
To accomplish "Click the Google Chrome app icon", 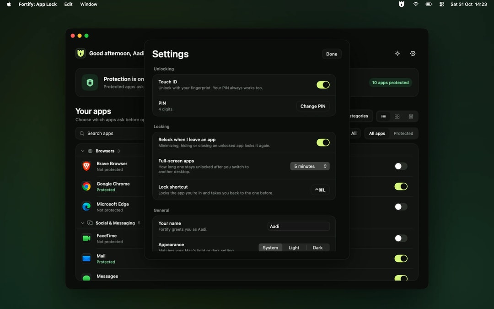I will coord(86,186).
